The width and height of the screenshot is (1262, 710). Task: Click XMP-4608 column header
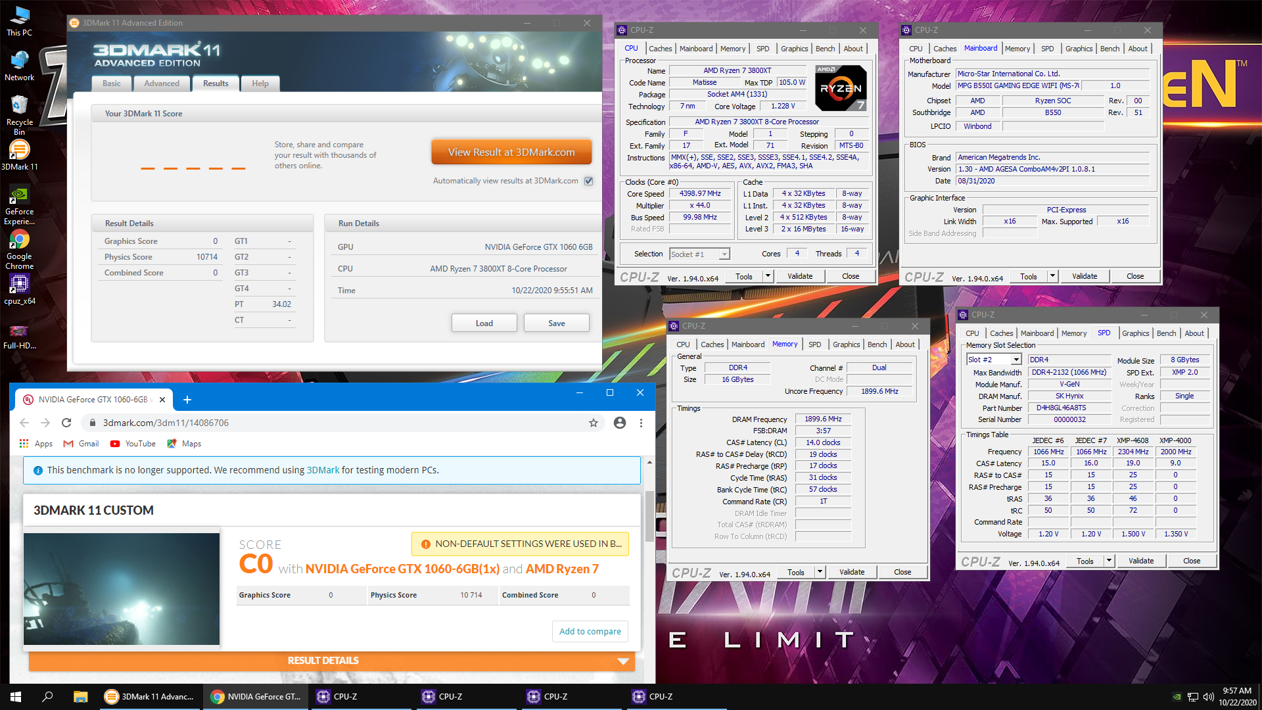(1133, 440)
